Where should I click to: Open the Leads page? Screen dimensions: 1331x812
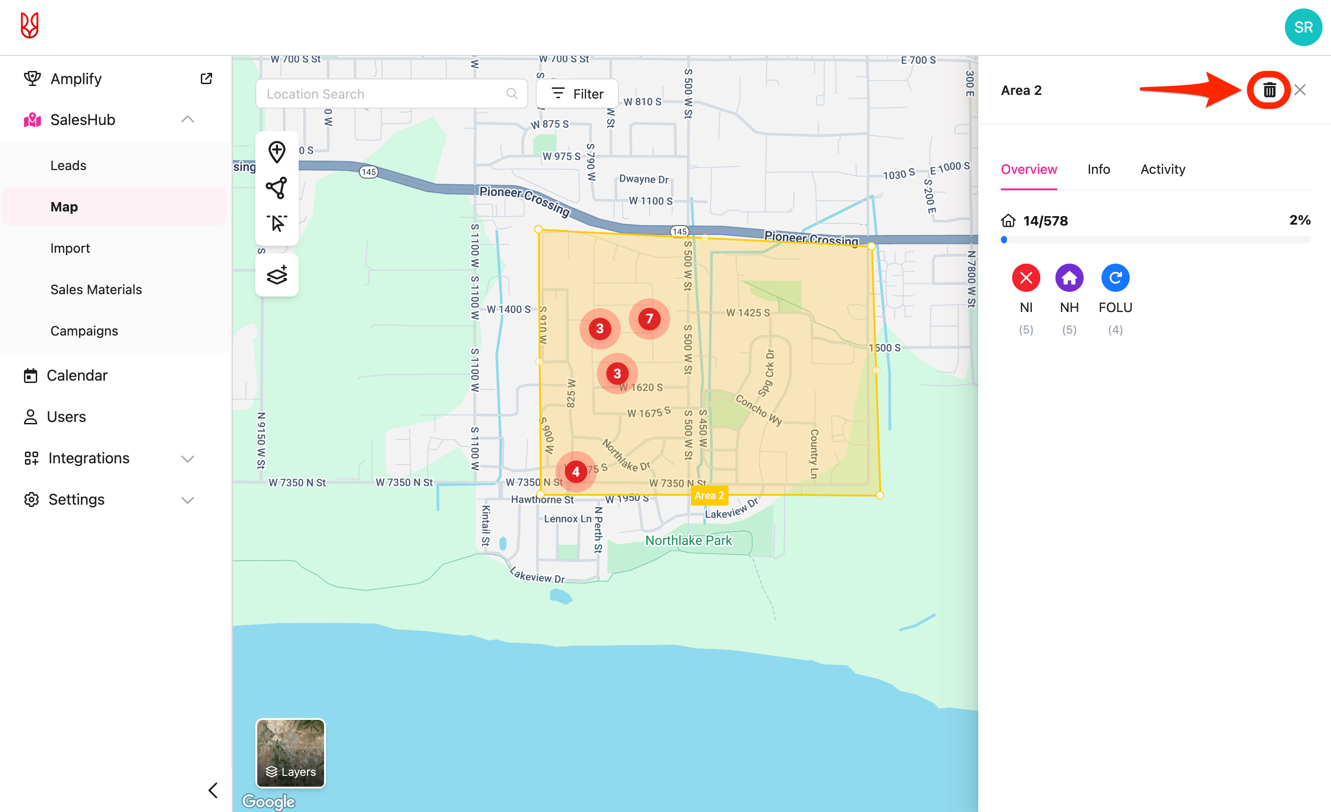point(68,165)
